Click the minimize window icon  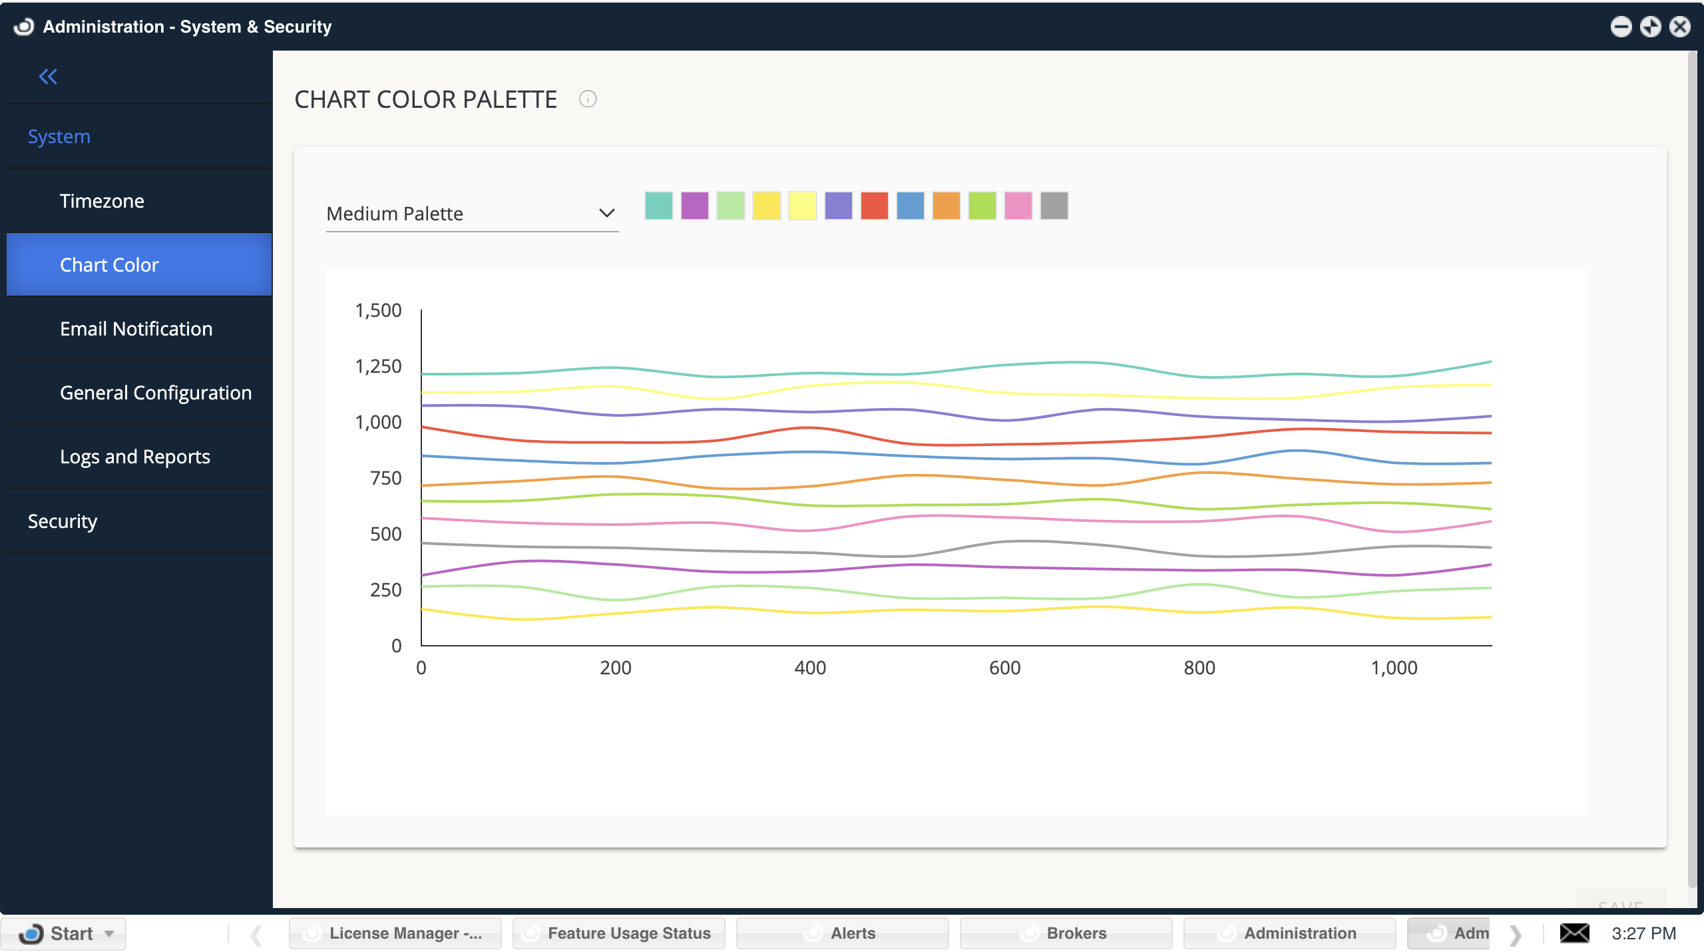[x=1621, y=27]
